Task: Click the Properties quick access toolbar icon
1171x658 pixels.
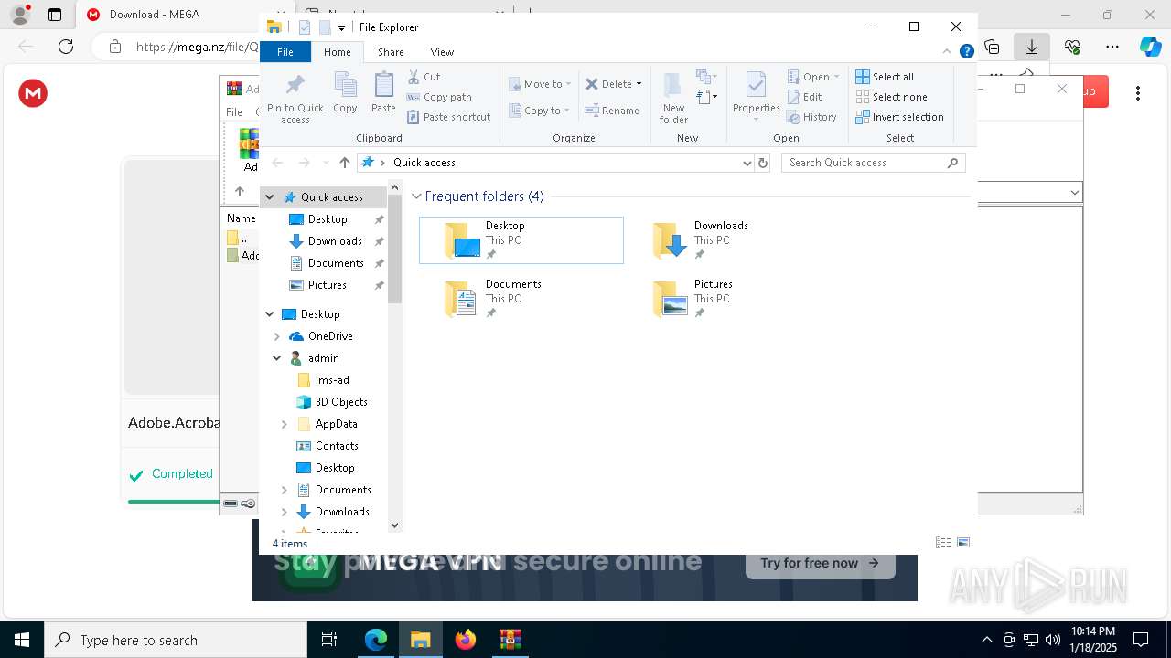Action: click(x=305, y=27)
